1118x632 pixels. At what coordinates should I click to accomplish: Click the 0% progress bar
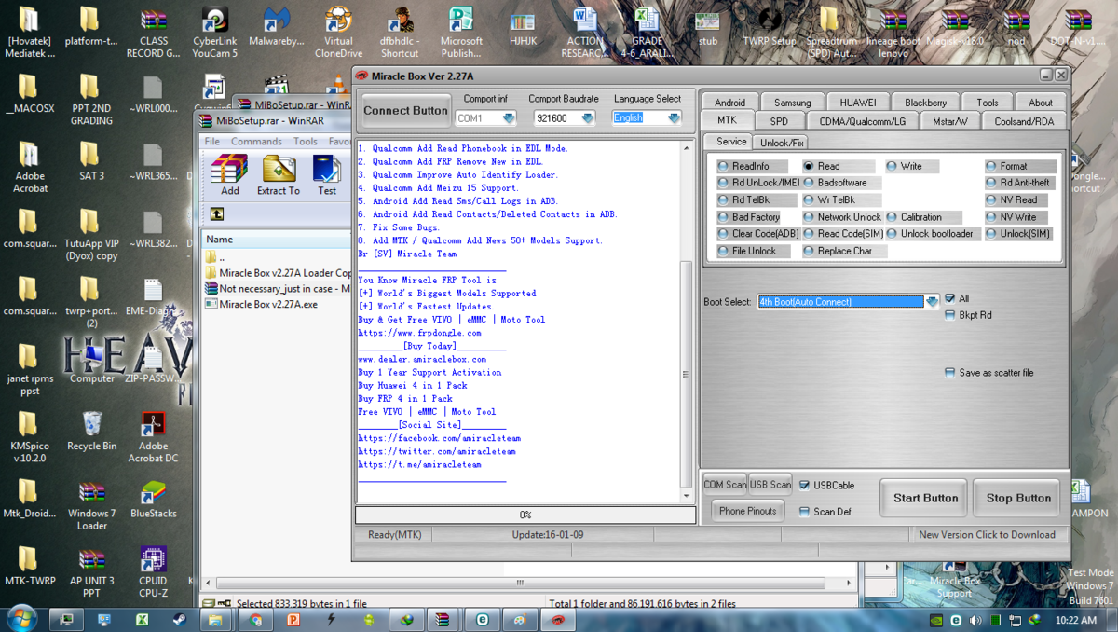click(x=525, y=515)
